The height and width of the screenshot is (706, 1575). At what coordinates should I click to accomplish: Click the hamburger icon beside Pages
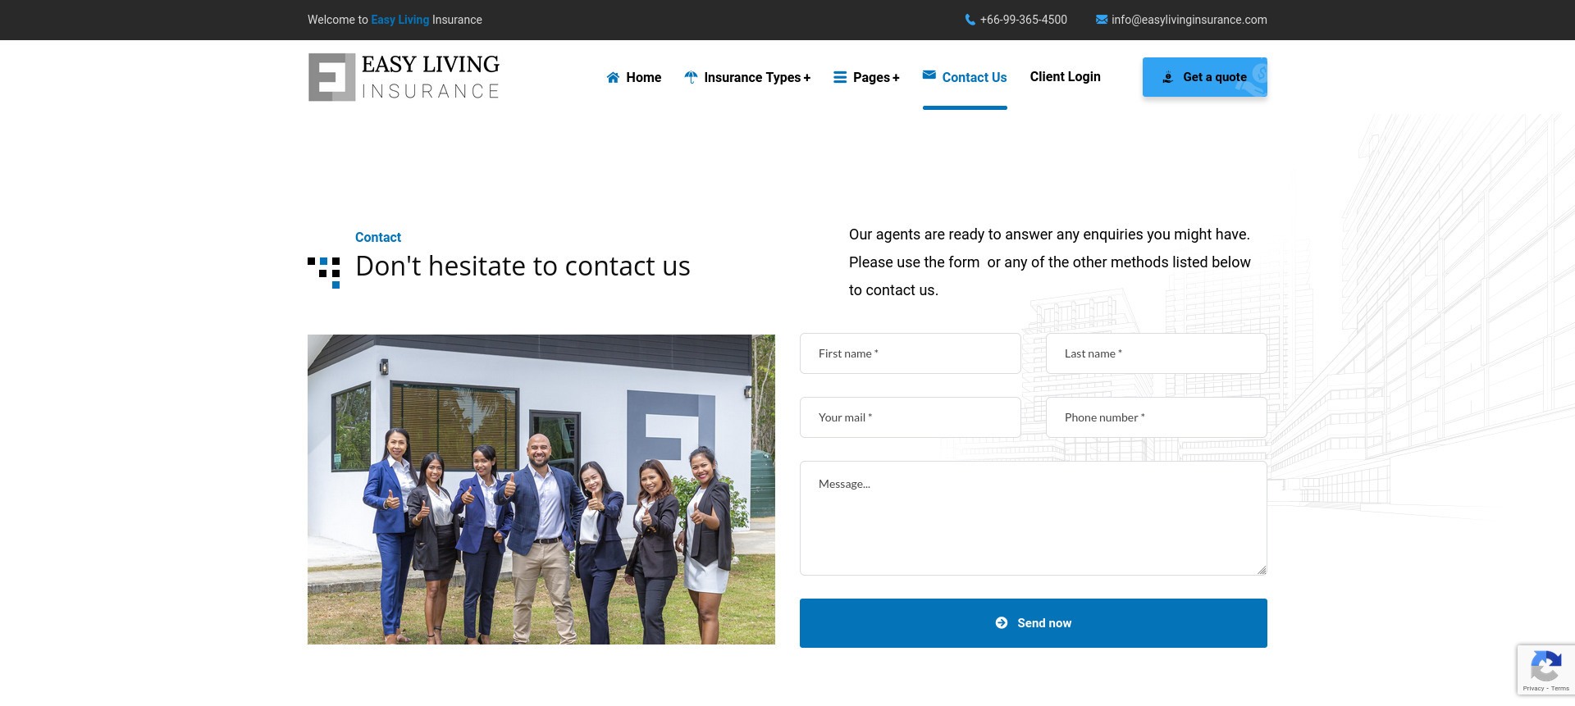(840, 77)
